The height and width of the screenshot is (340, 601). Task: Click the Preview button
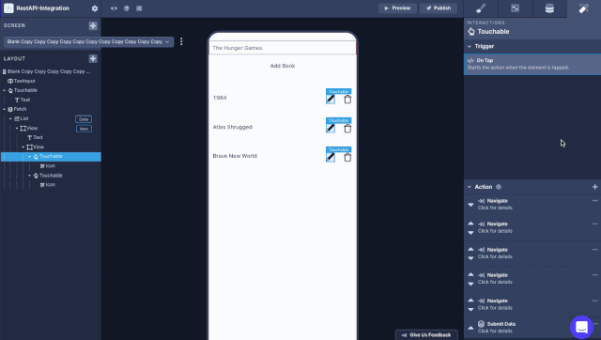[397, 8]
